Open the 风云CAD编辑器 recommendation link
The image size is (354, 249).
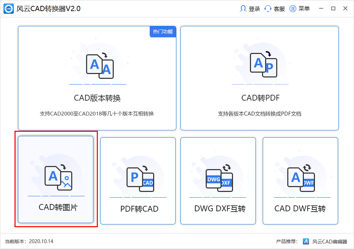click(329, 241)
